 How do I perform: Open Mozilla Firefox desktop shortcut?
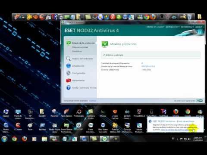(x=176, y=113)
